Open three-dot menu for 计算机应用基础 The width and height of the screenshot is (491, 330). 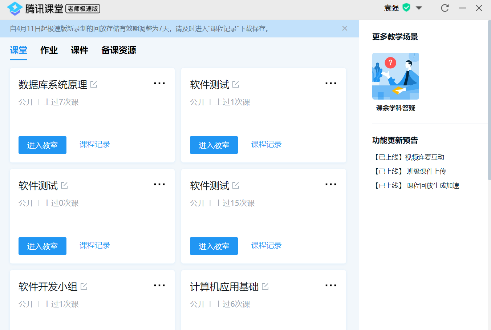coord(330,285)
